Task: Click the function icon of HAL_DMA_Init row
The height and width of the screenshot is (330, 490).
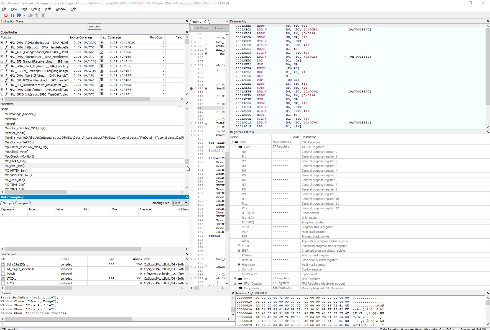Action: [6, 47]
